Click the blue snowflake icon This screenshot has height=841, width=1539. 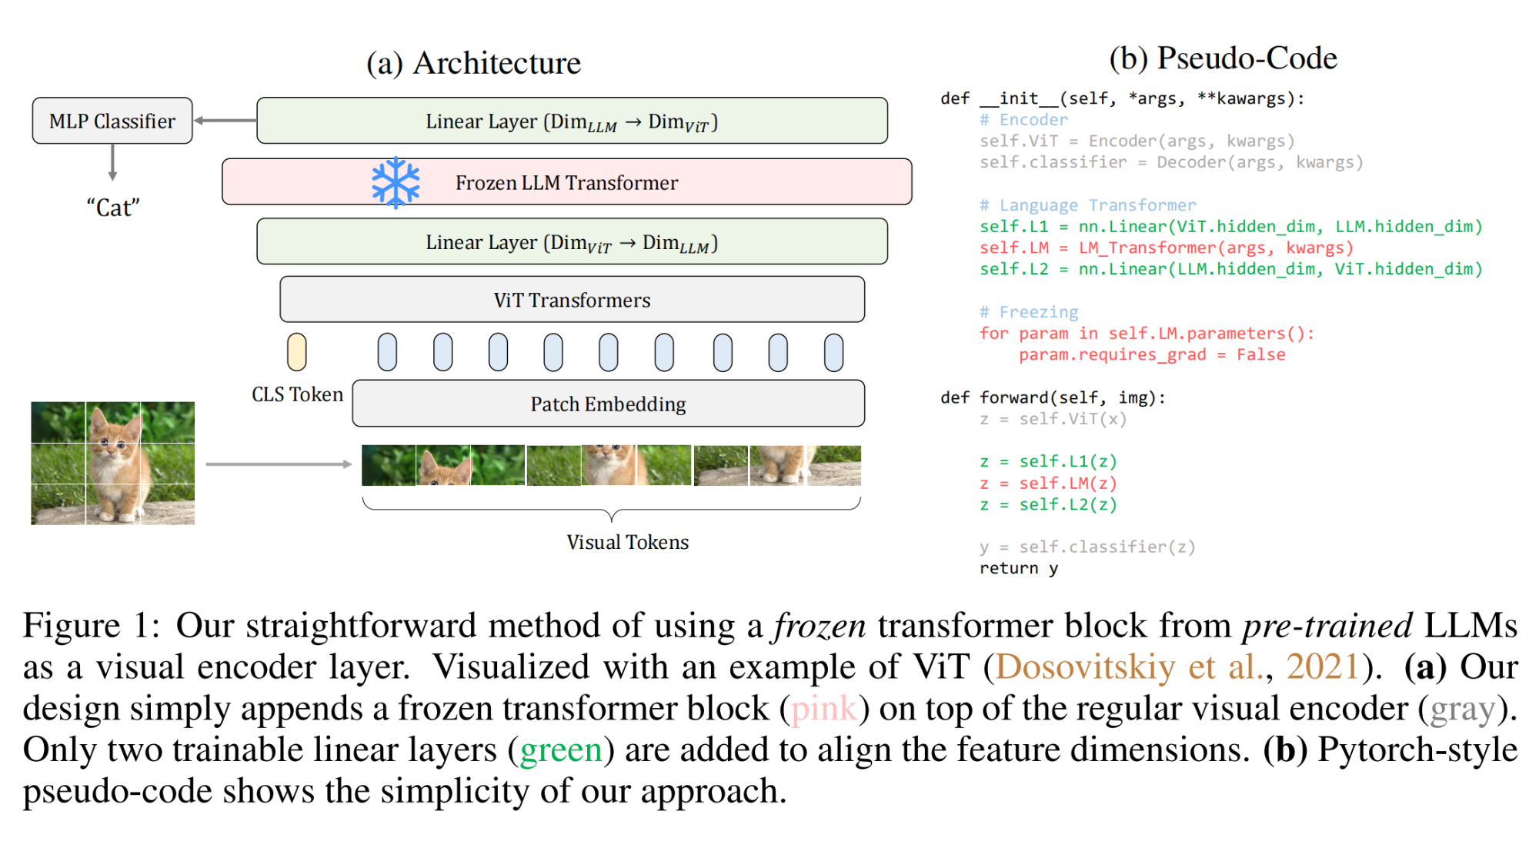pos(396,183)
